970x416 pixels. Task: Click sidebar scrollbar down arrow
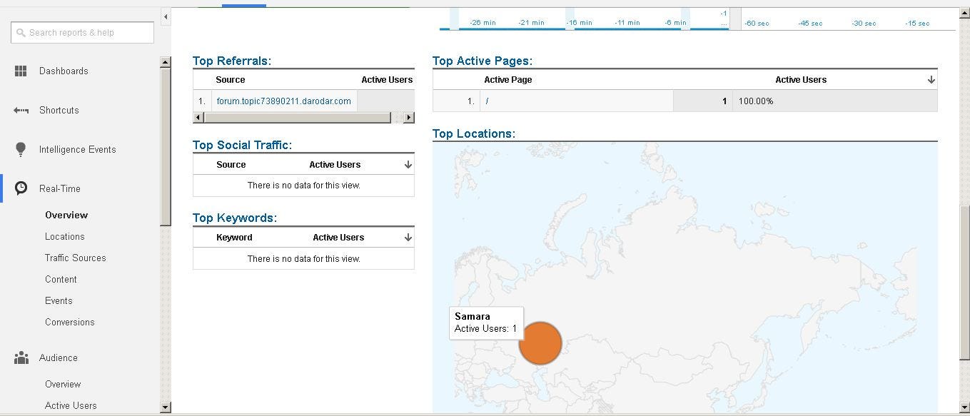(x=166, y=407)
